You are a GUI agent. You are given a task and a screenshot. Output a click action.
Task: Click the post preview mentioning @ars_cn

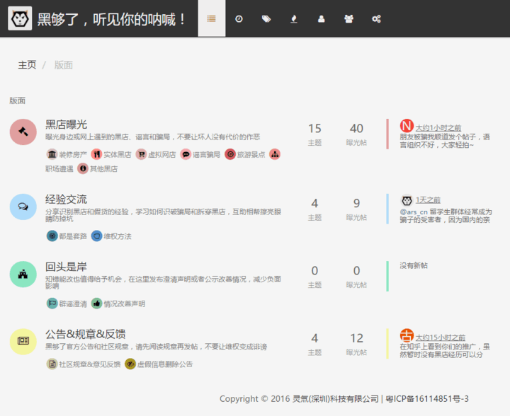[446, 216]
